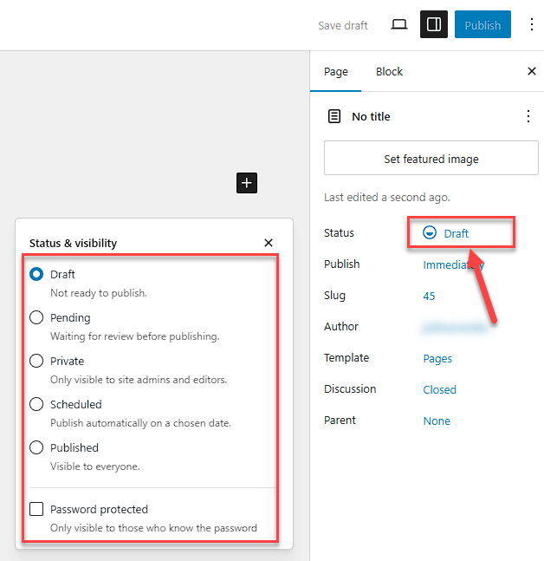Click the blue Publish button

[482, 25]
